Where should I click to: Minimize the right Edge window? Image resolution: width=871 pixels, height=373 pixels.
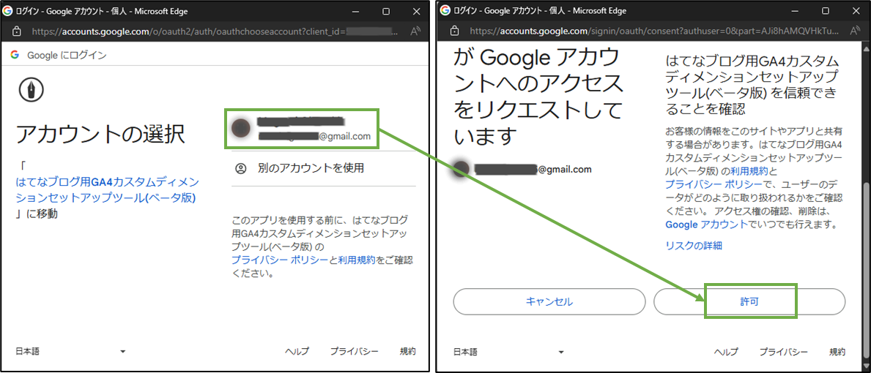coord(796,10)
